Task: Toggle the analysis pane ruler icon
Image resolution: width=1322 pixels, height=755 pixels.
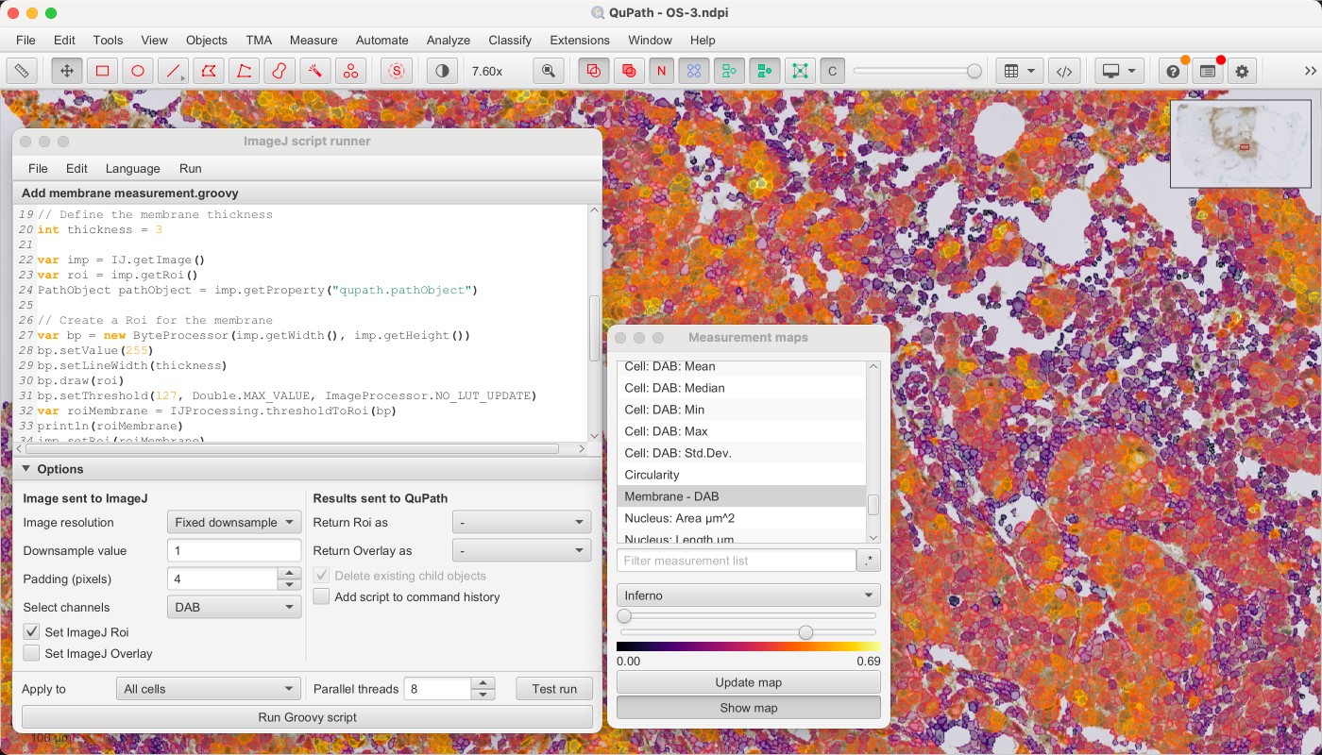Action: click(21, 71)
